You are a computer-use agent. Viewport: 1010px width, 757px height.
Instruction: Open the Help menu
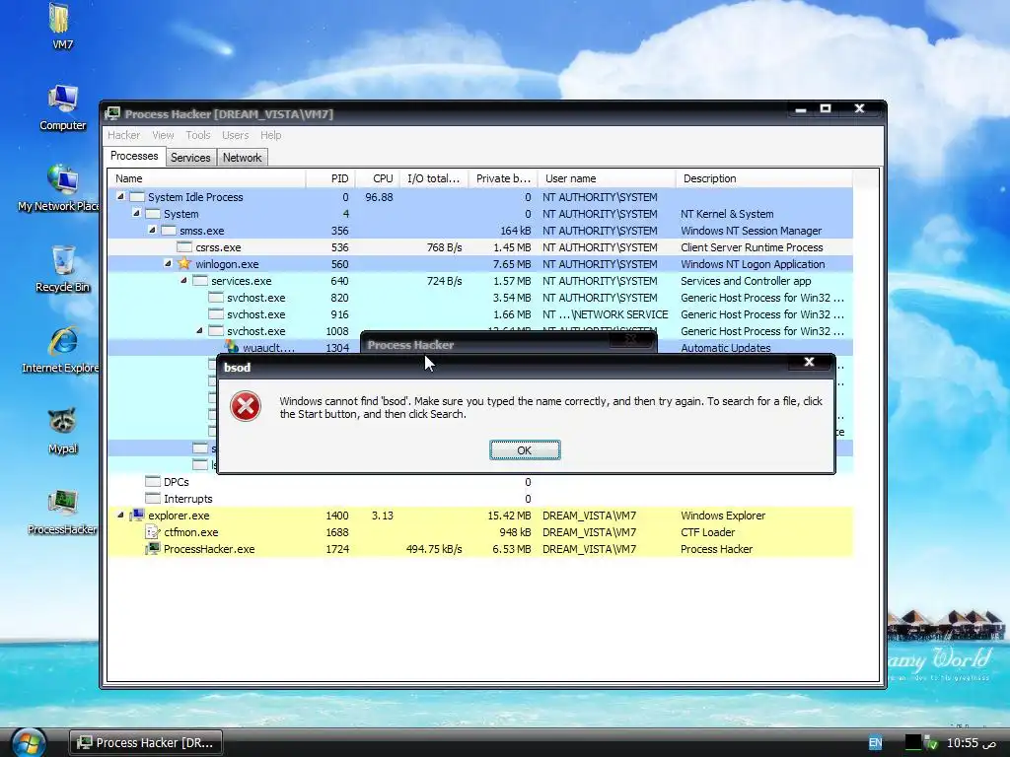click(x=270, y=135)
